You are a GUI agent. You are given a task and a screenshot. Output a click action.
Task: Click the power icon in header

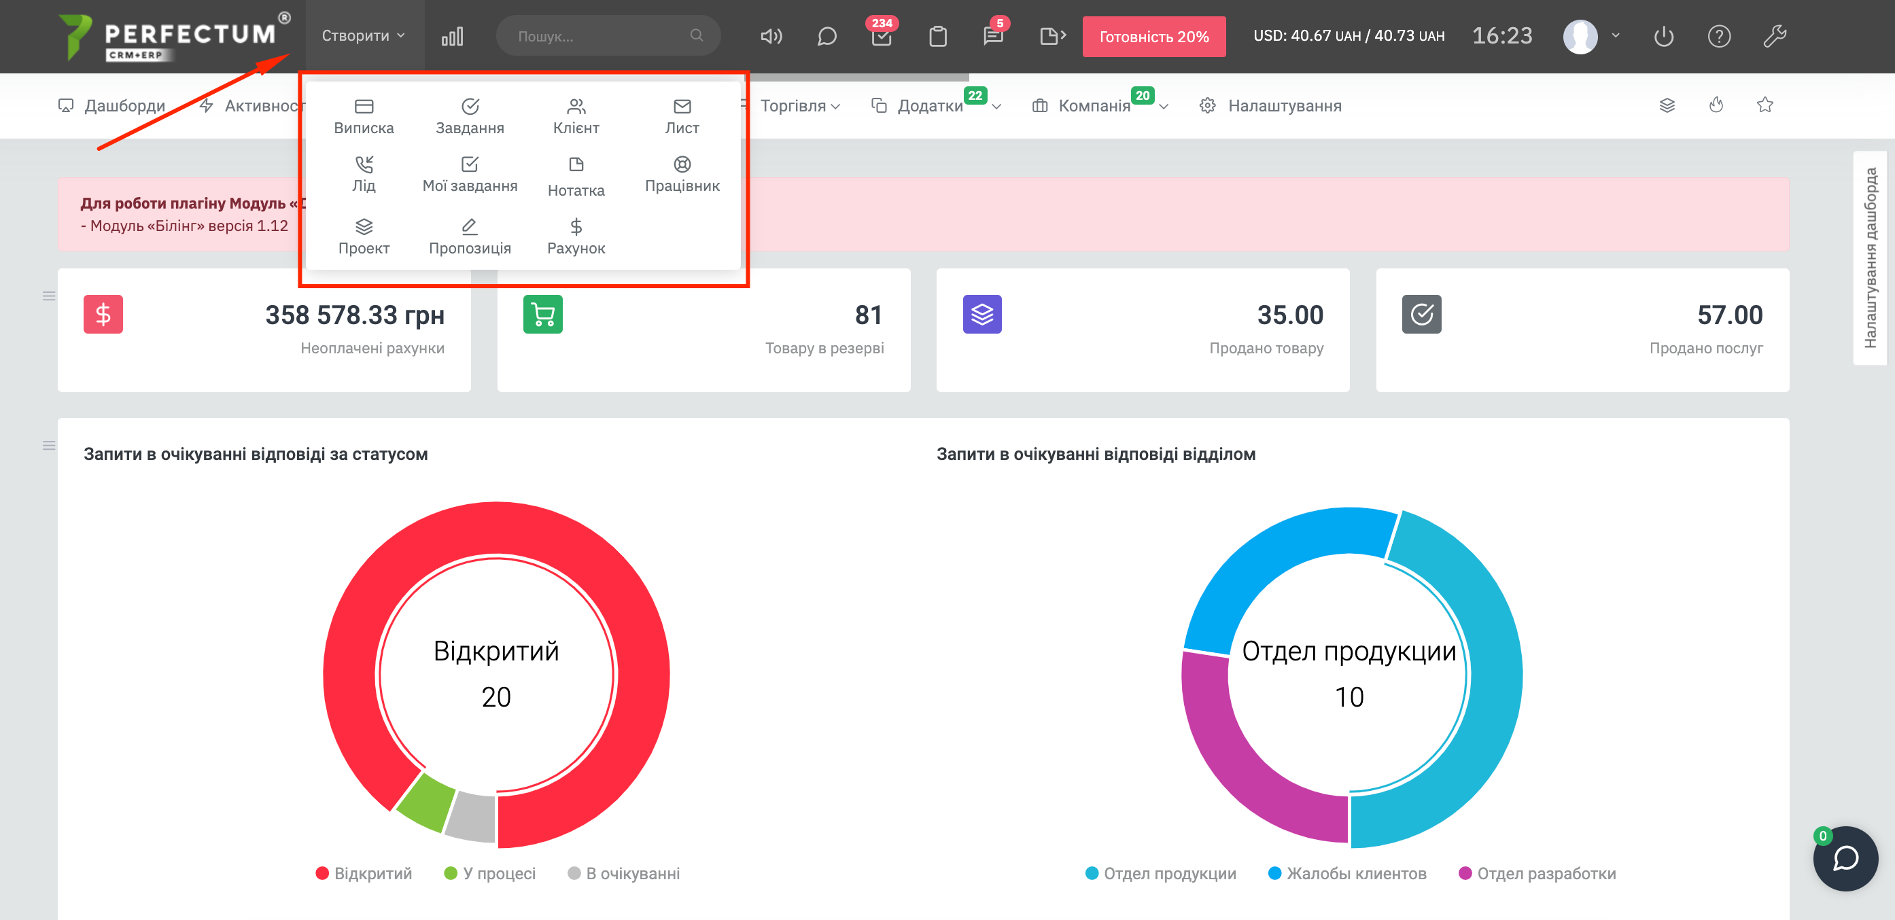[1663, 37]
